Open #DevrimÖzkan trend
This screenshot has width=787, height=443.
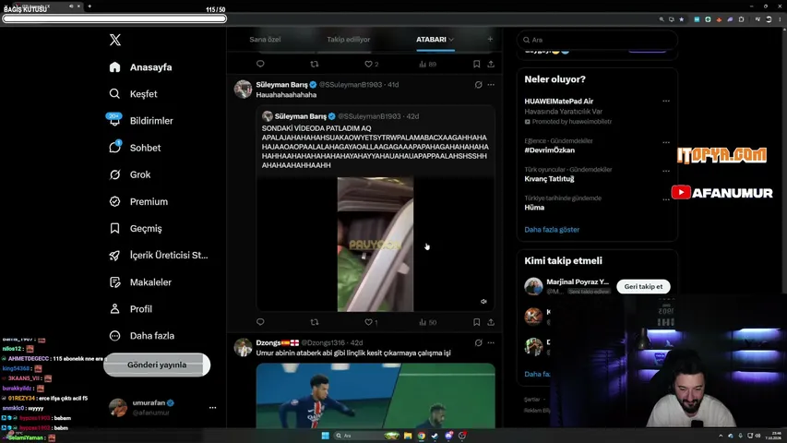pos(550,150)
